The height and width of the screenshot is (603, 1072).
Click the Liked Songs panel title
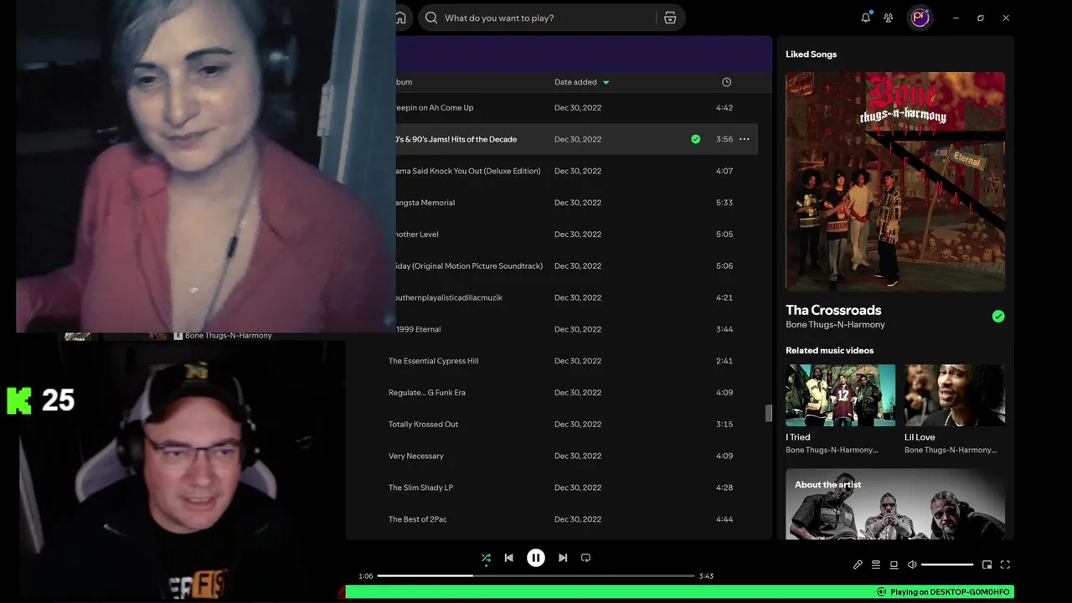[811, 54]
